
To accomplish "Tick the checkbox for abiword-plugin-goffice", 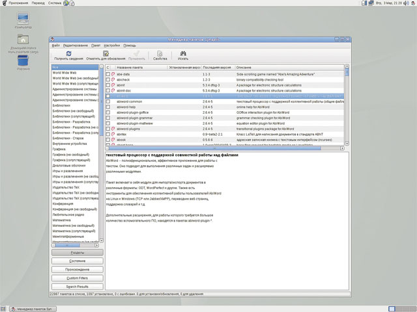I will 108,112.
